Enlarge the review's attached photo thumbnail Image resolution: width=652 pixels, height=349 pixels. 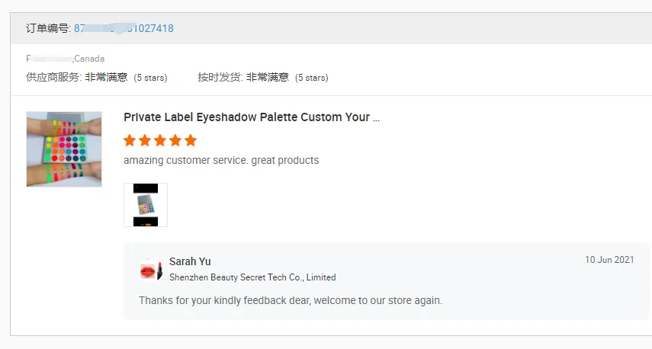145,205
